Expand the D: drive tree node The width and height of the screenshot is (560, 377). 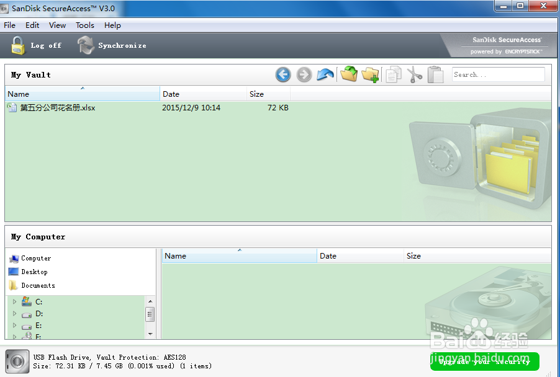click(x=14, y=314)
